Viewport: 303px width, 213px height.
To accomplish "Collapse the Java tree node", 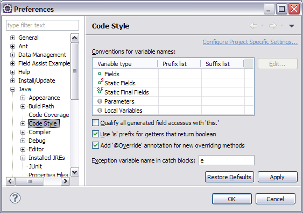I will [12, 89].
